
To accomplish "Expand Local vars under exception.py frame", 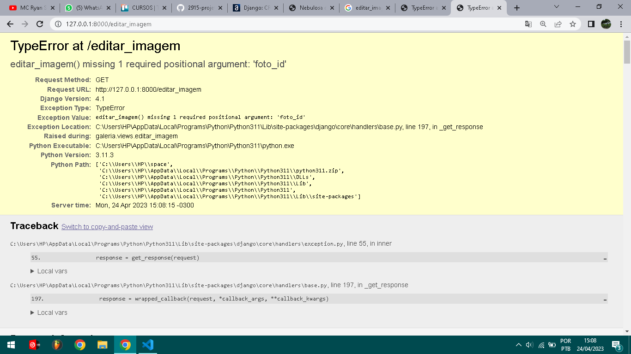I will pyautogui.click(x=49, y=271).
